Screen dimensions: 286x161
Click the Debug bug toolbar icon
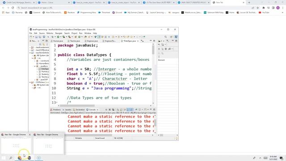52,37
